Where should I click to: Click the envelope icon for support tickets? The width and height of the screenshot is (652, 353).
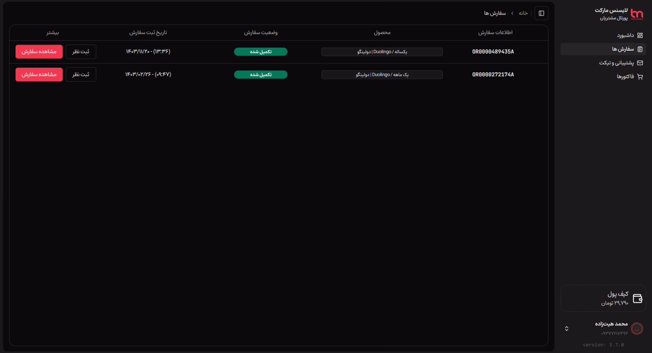point(639,63)
